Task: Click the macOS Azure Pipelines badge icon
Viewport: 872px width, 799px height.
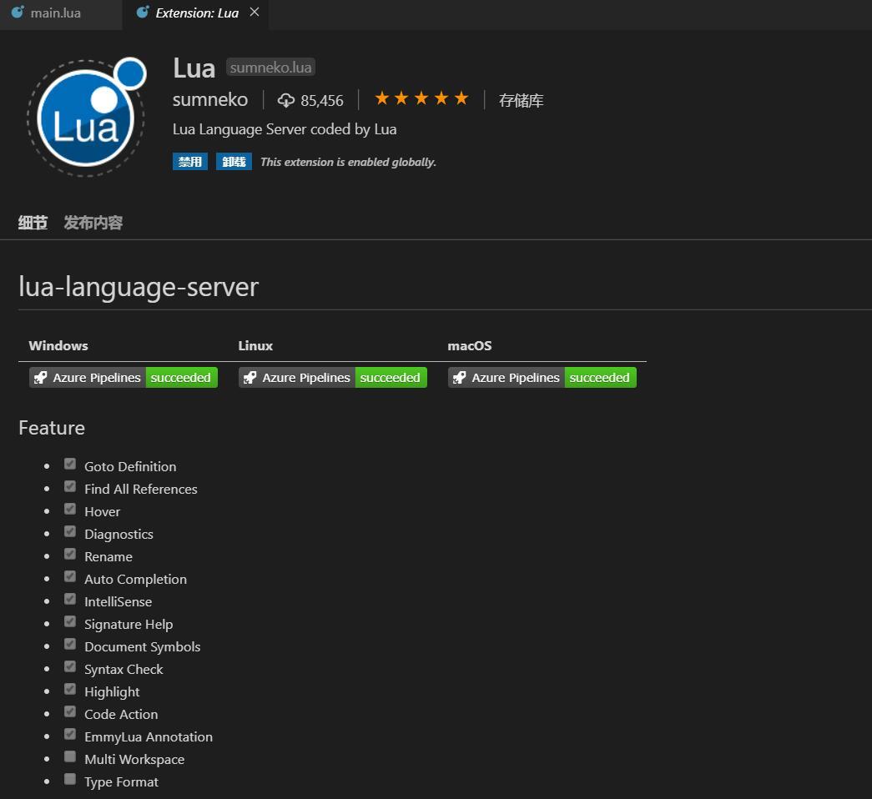Action: [x=459, y=377]
